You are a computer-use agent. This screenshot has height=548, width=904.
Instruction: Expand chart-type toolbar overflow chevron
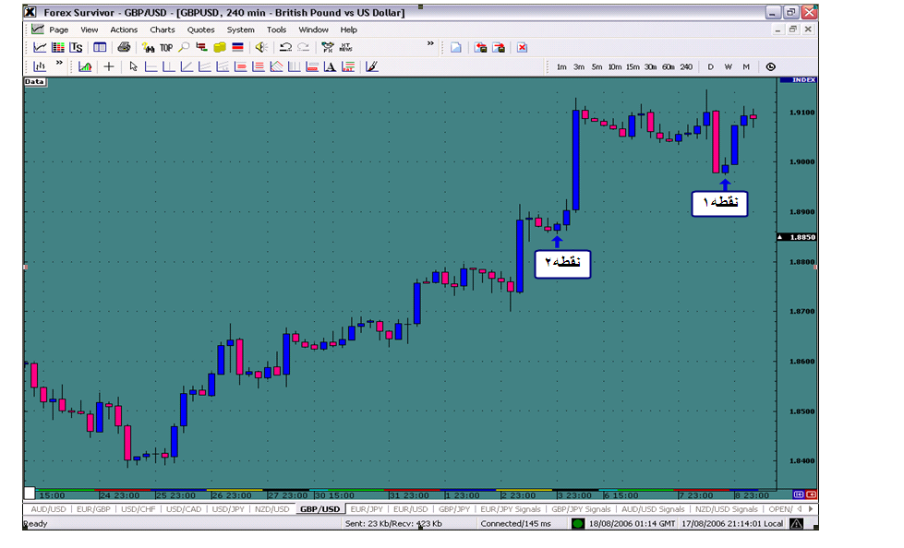point(59,64)
